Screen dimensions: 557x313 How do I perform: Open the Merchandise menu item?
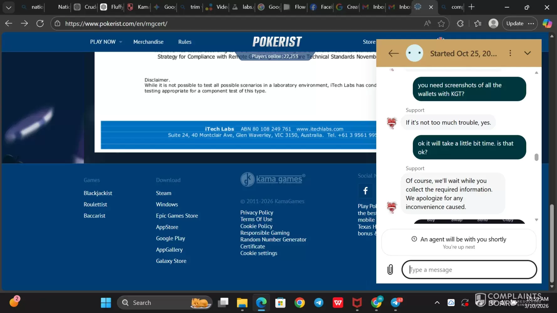[148, 42]
